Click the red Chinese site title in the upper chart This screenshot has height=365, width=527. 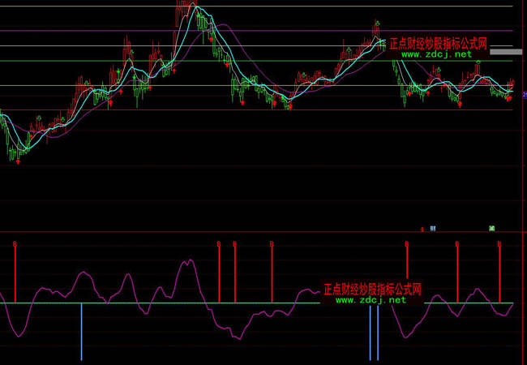[x=438, y=44]
